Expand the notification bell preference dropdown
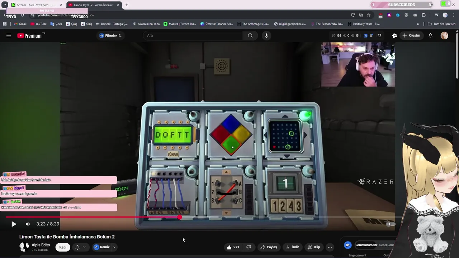 [x=81, y=247]
